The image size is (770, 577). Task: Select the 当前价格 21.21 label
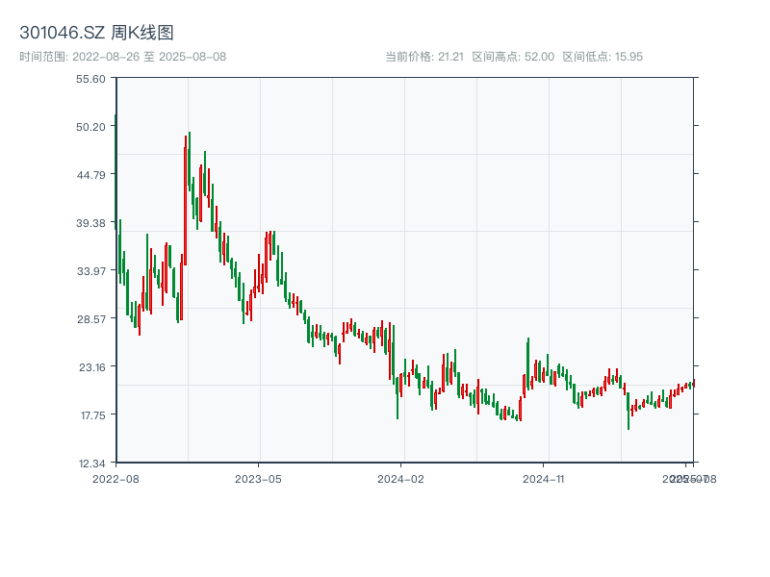[424, 57]
